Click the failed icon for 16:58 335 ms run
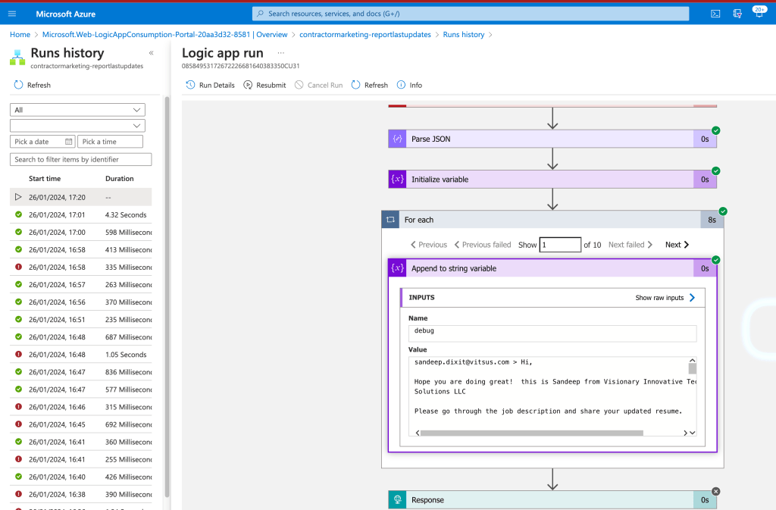 18,267
